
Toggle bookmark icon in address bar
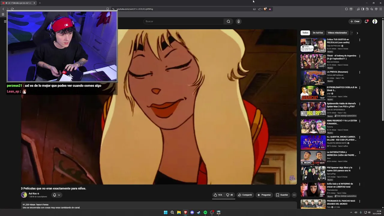click(x=107, y=9)
